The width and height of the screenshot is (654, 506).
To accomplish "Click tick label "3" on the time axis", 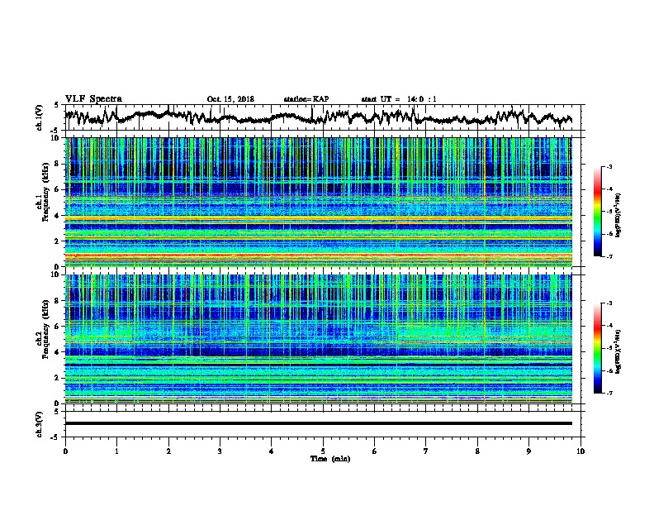I will click(x=220, y=451).
